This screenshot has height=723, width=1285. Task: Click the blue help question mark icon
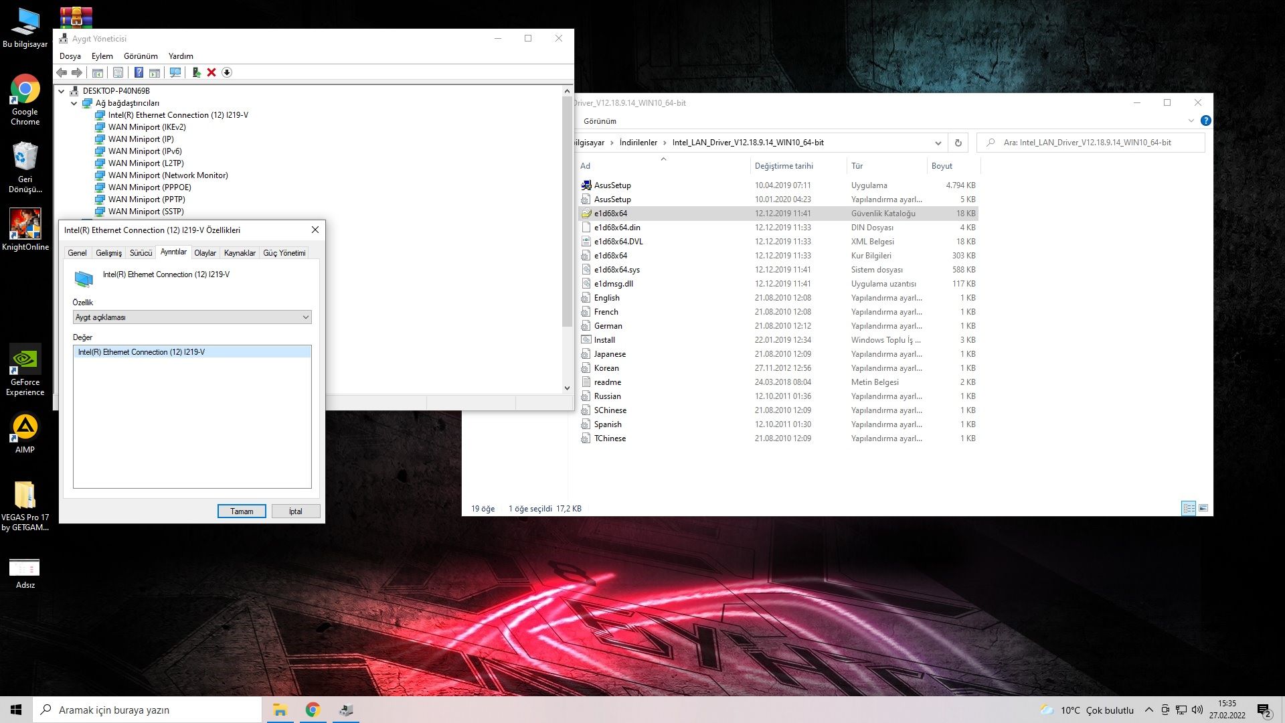coord(139,72)
